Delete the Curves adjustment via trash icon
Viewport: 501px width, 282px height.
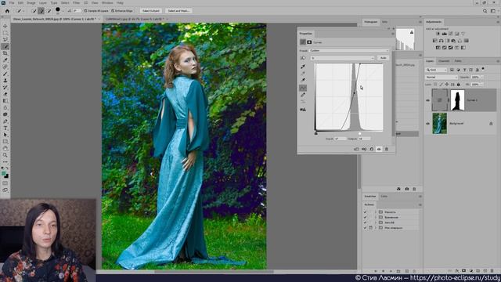(386, 149)
